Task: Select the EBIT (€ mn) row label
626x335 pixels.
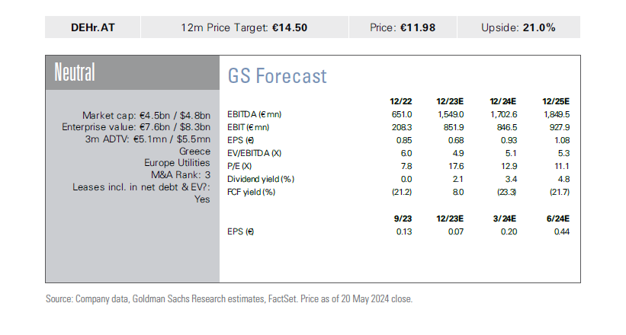Action: point(249,126)
